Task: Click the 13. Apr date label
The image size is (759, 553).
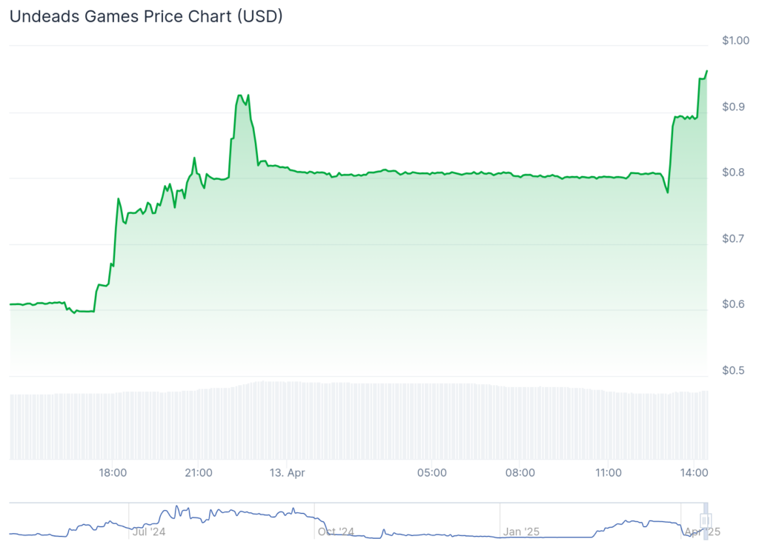Action: pyautogui.click(x=286, y=472)
